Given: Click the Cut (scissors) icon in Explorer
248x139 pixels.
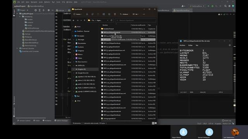Looking at the screenshot, I should 87,14.
